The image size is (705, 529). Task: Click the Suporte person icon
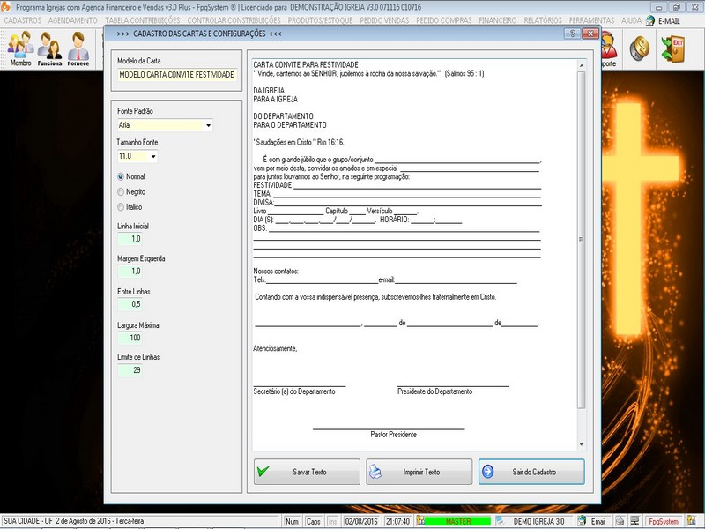[x=608, y=48]
